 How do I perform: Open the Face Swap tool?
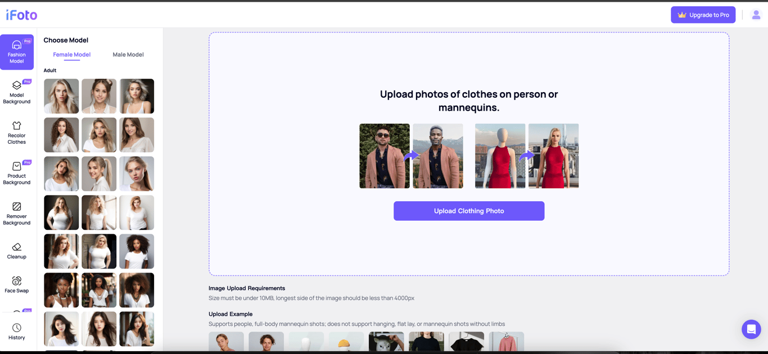[17, 285]
